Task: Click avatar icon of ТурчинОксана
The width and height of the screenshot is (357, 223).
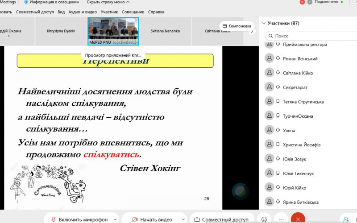Action: pyautogui.click(x=269, y=116)
